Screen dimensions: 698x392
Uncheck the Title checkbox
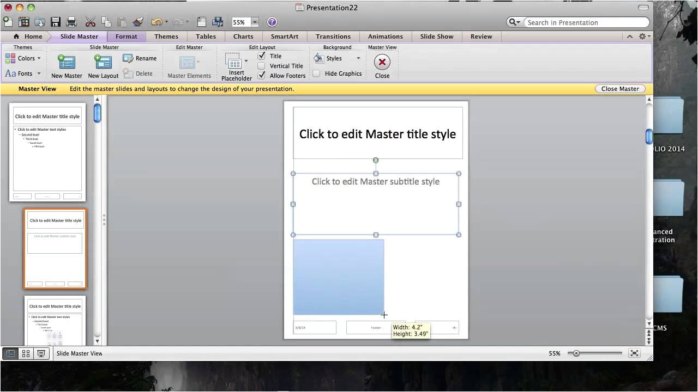coord(262,56)
